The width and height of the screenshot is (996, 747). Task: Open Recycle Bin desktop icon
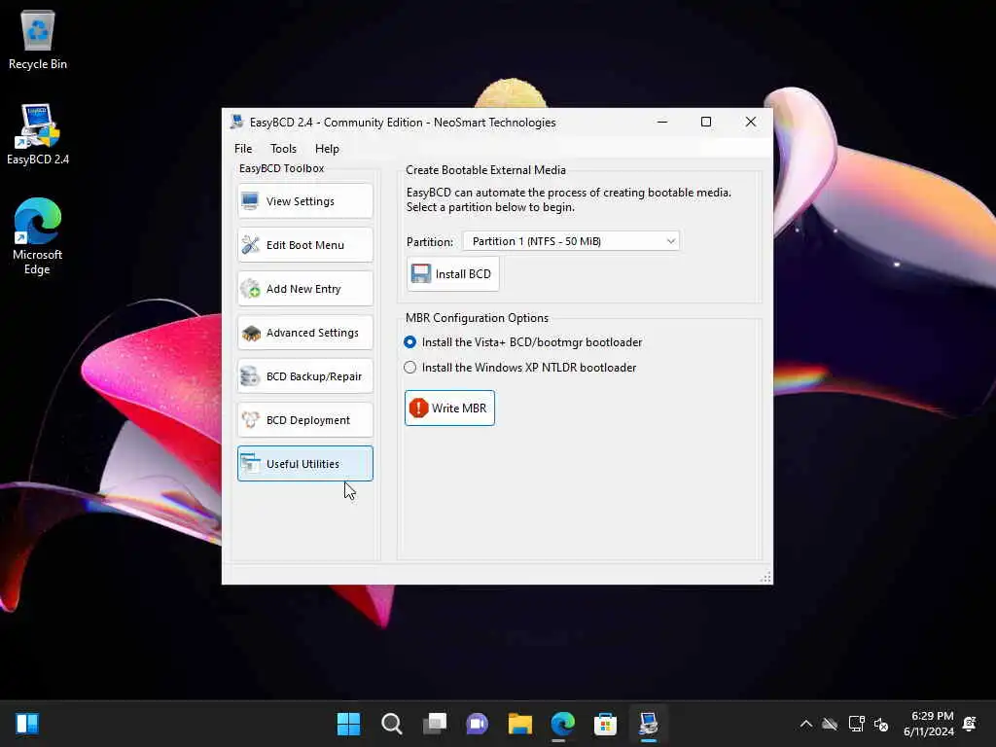(38, 41)
